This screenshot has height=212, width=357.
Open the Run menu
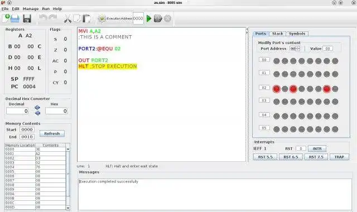46,9
